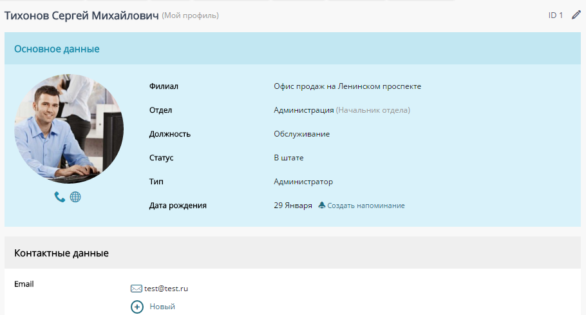Screen dimensions: 586x315
Task: Click the Должность field label
Action: tap(169, 134)
